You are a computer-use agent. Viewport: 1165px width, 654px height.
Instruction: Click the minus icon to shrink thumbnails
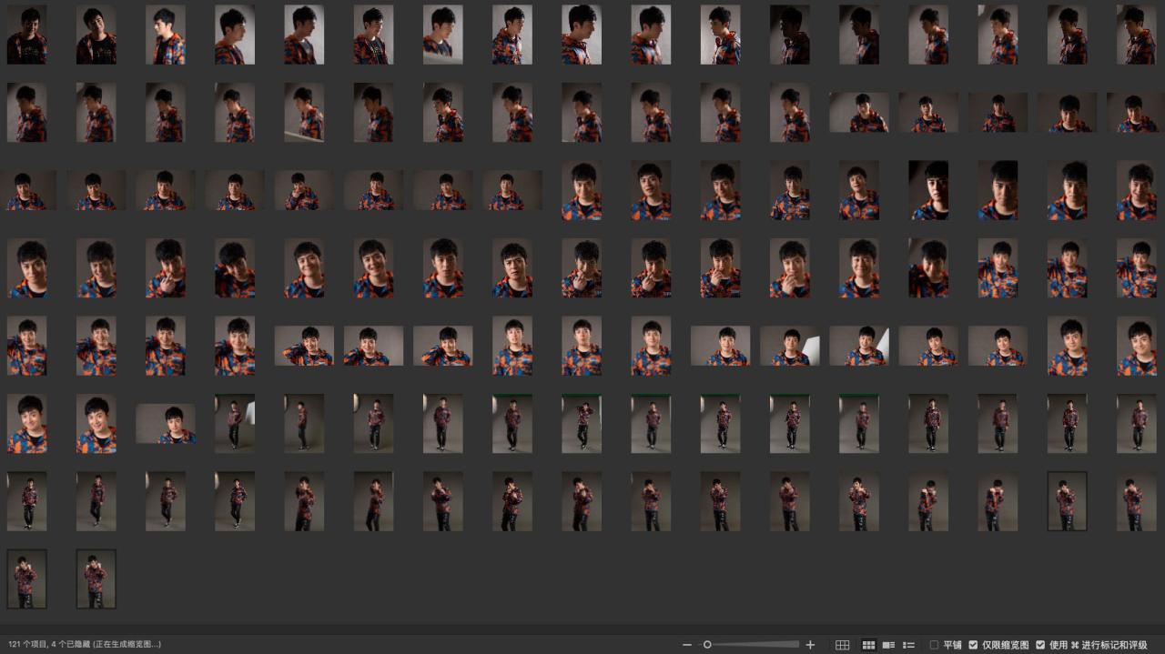687,645
